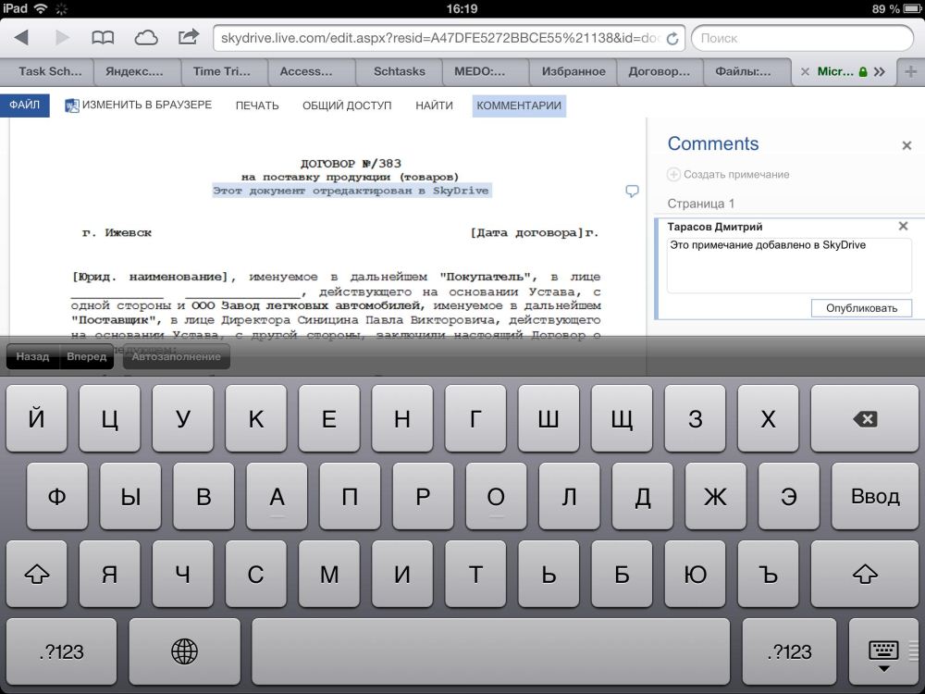Tap the backspace key
Screen dimensions: 925x694
click(865, 419)
